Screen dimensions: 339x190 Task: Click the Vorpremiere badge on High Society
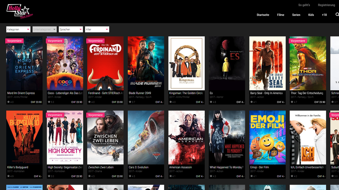[55, 115]
